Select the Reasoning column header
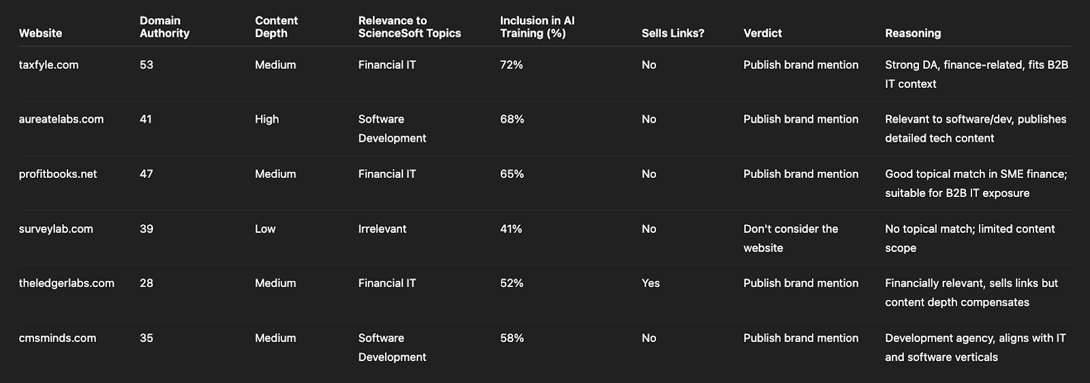 pos(912,33)
